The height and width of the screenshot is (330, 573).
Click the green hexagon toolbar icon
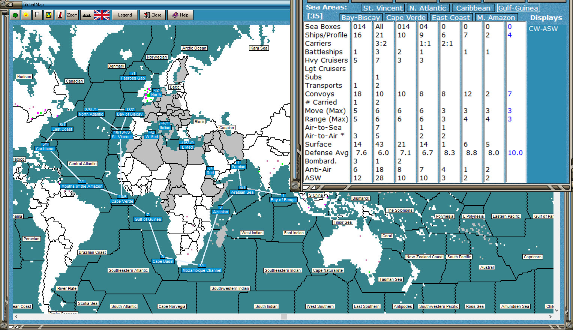click(x=15, y=15)
